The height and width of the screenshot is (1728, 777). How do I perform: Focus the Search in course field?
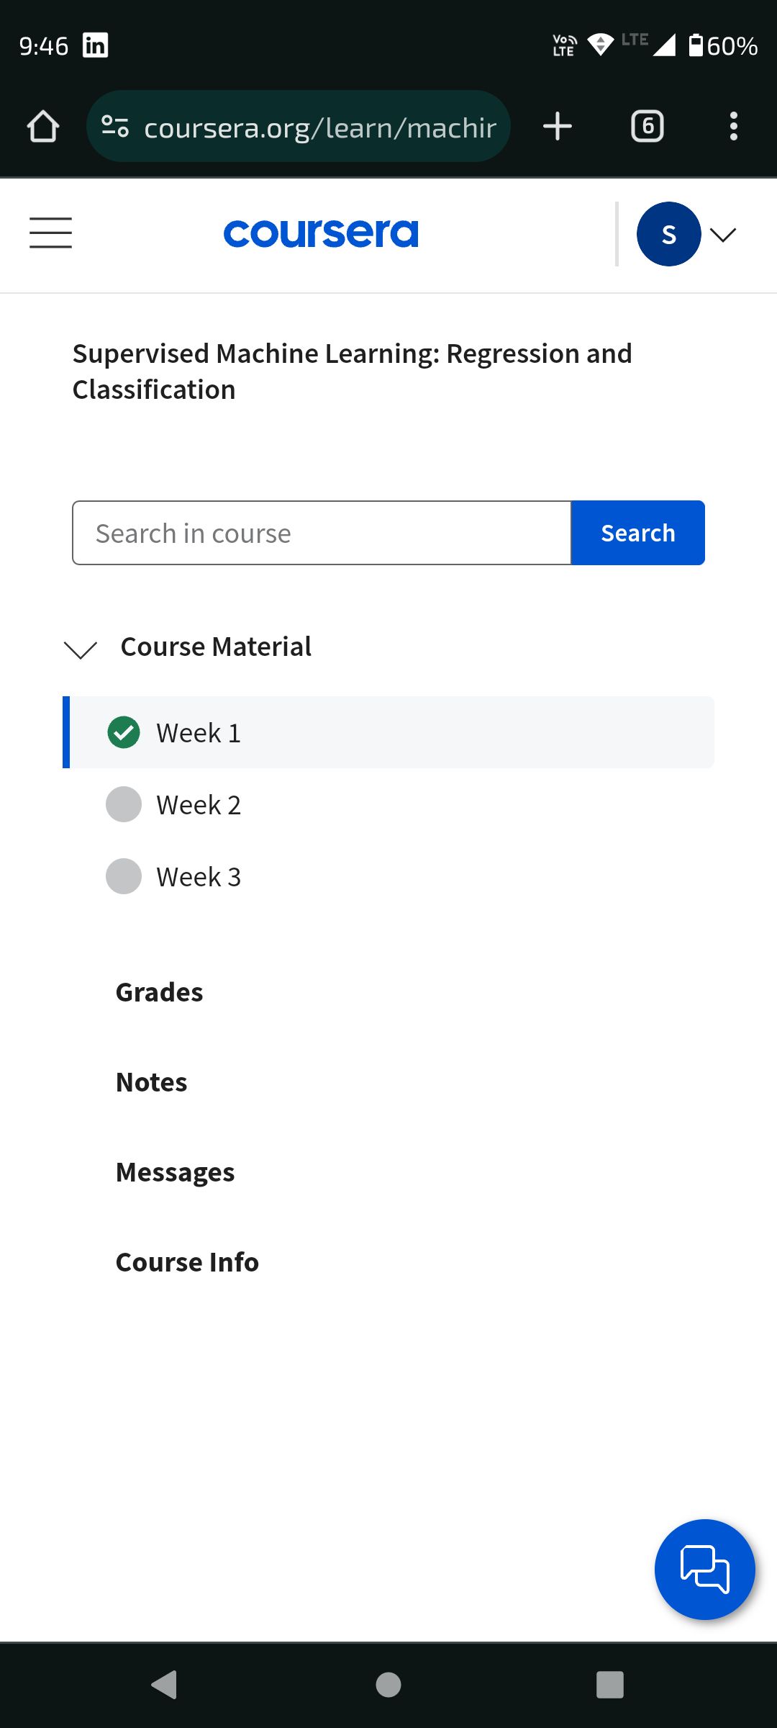(322, 534)
